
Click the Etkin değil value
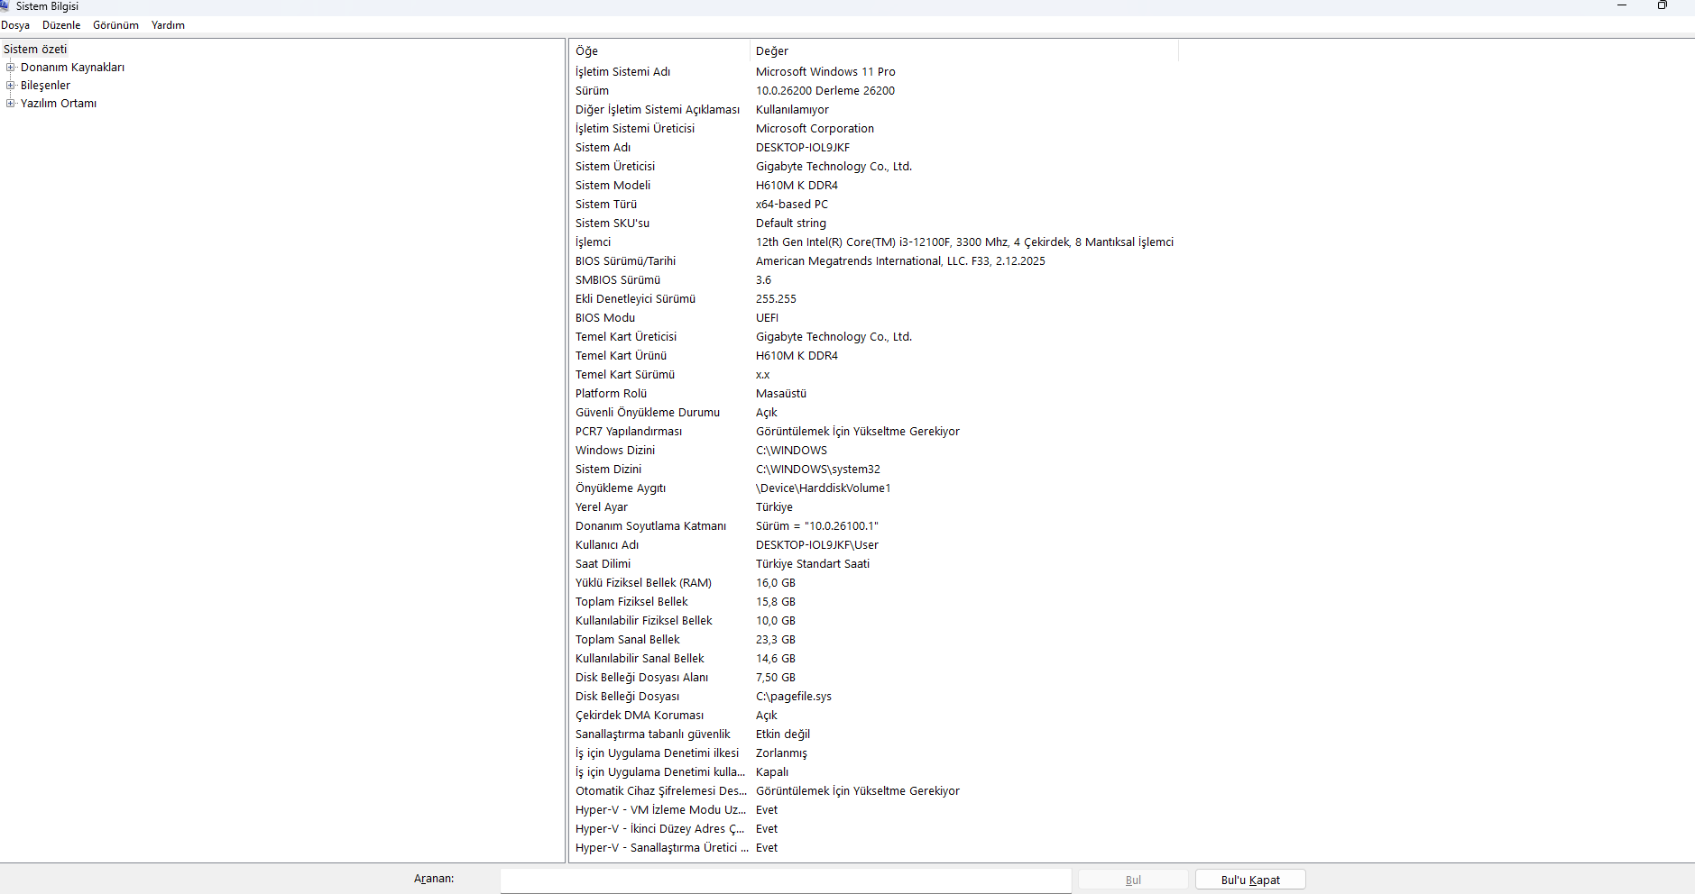783,734
